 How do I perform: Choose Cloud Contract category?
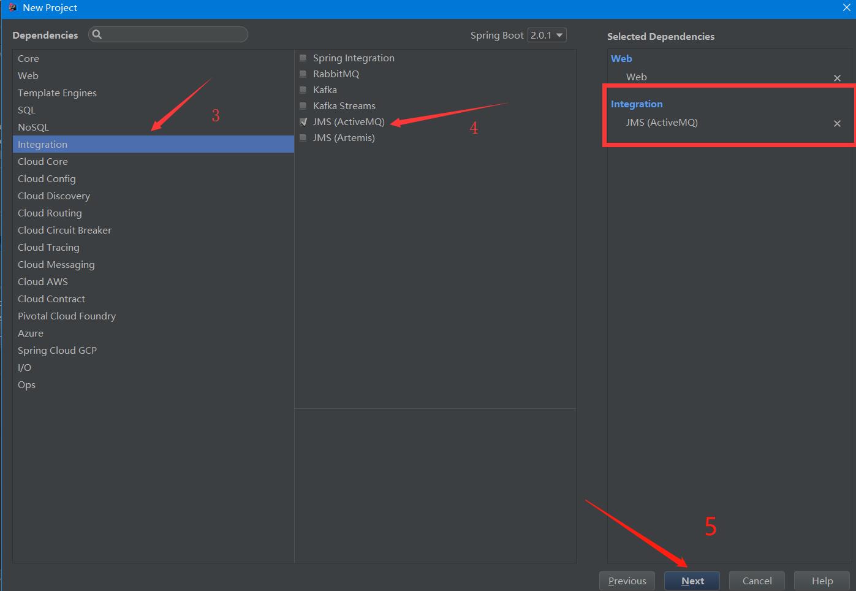click(x=153, y=299)
